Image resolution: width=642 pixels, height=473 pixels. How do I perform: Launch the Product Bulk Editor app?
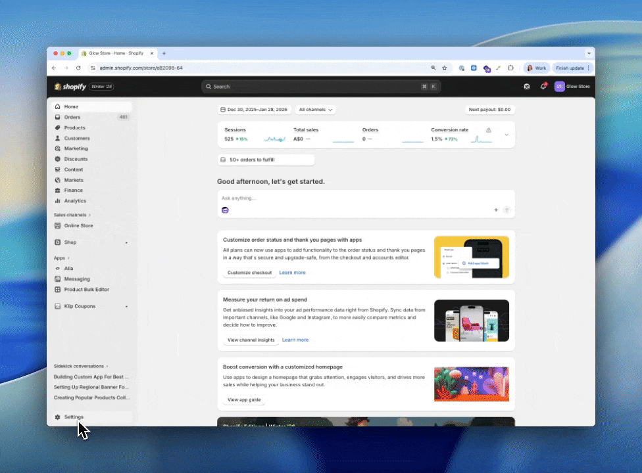86,289
